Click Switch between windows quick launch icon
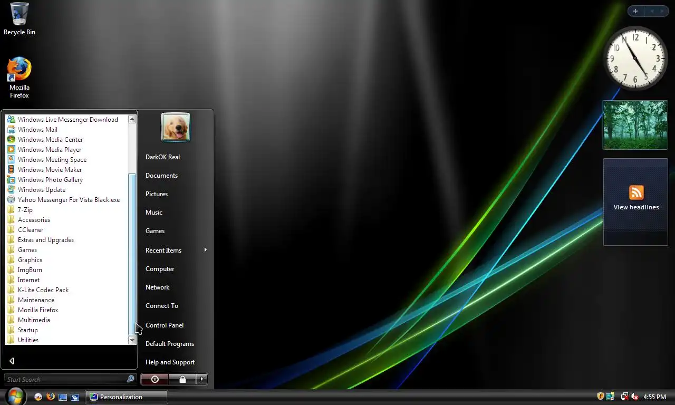The image size is (675, 405). [x=75, y=397]
